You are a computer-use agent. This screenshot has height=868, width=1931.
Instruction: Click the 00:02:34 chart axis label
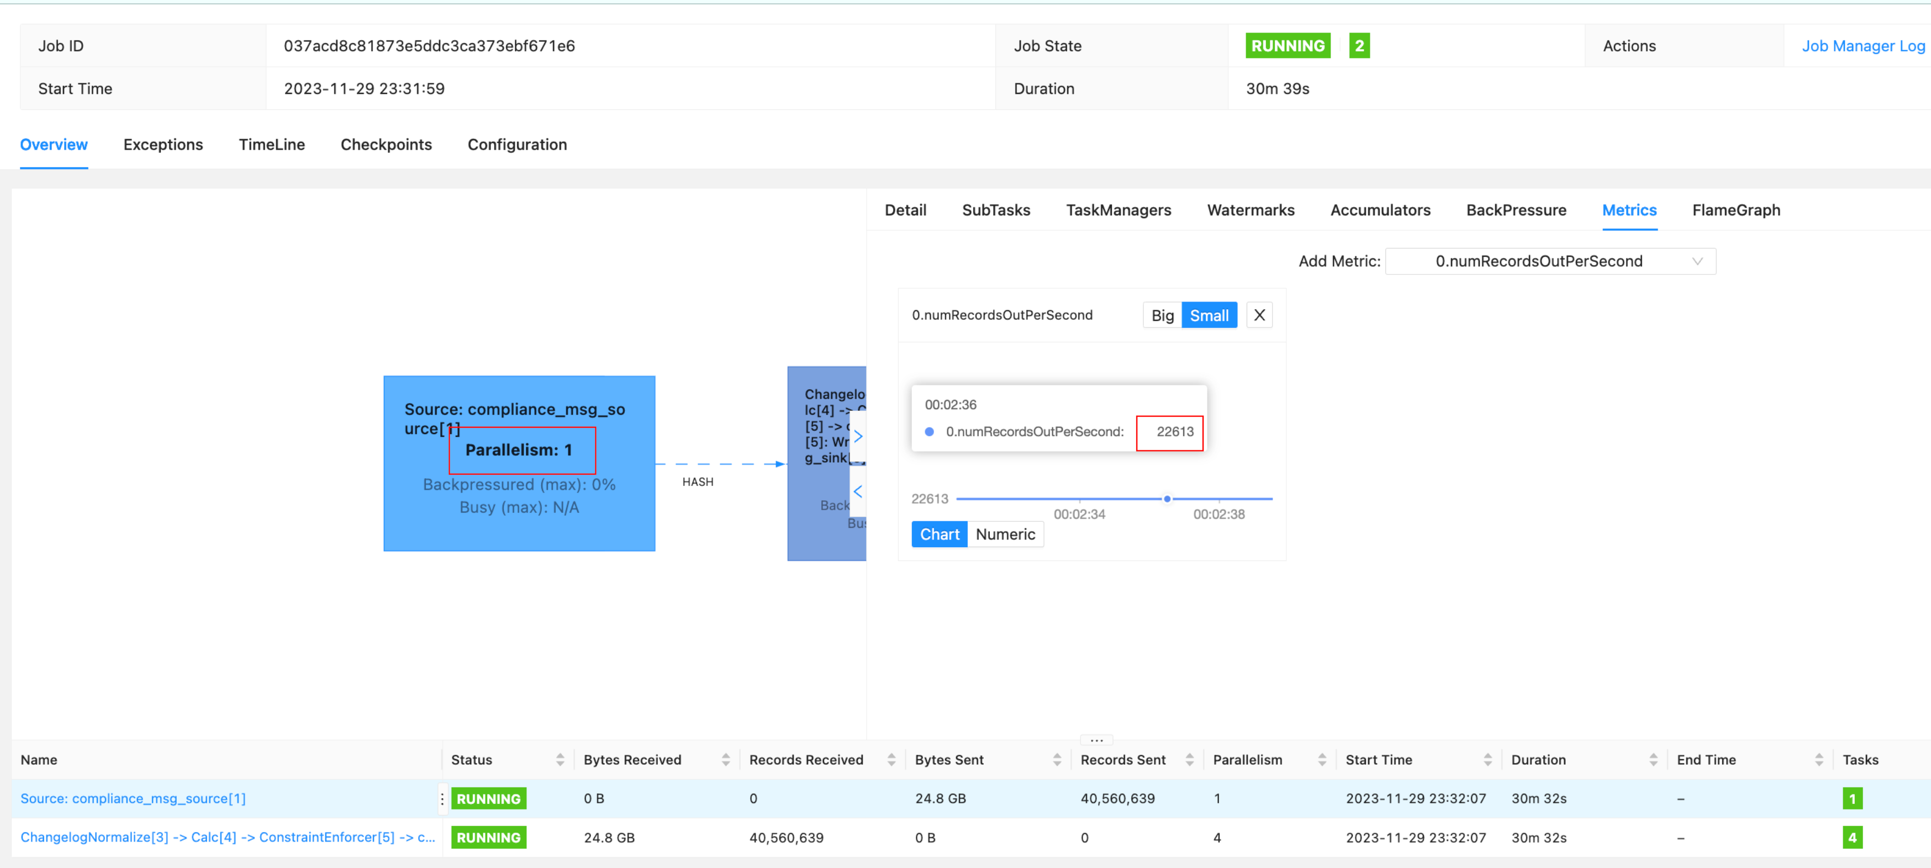(x=1079, y=514)
